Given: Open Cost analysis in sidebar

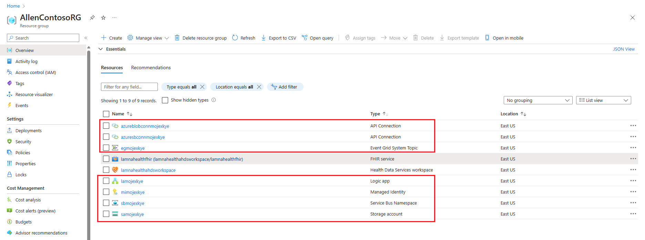Looking at the screenshot, I should coord(28,200).
